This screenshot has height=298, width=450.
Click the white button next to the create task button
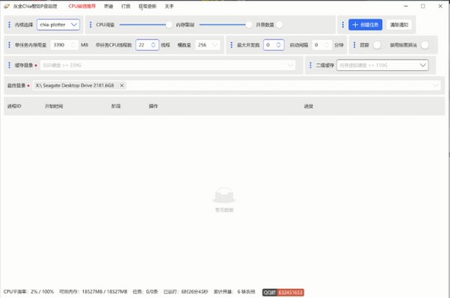[399, 25]
